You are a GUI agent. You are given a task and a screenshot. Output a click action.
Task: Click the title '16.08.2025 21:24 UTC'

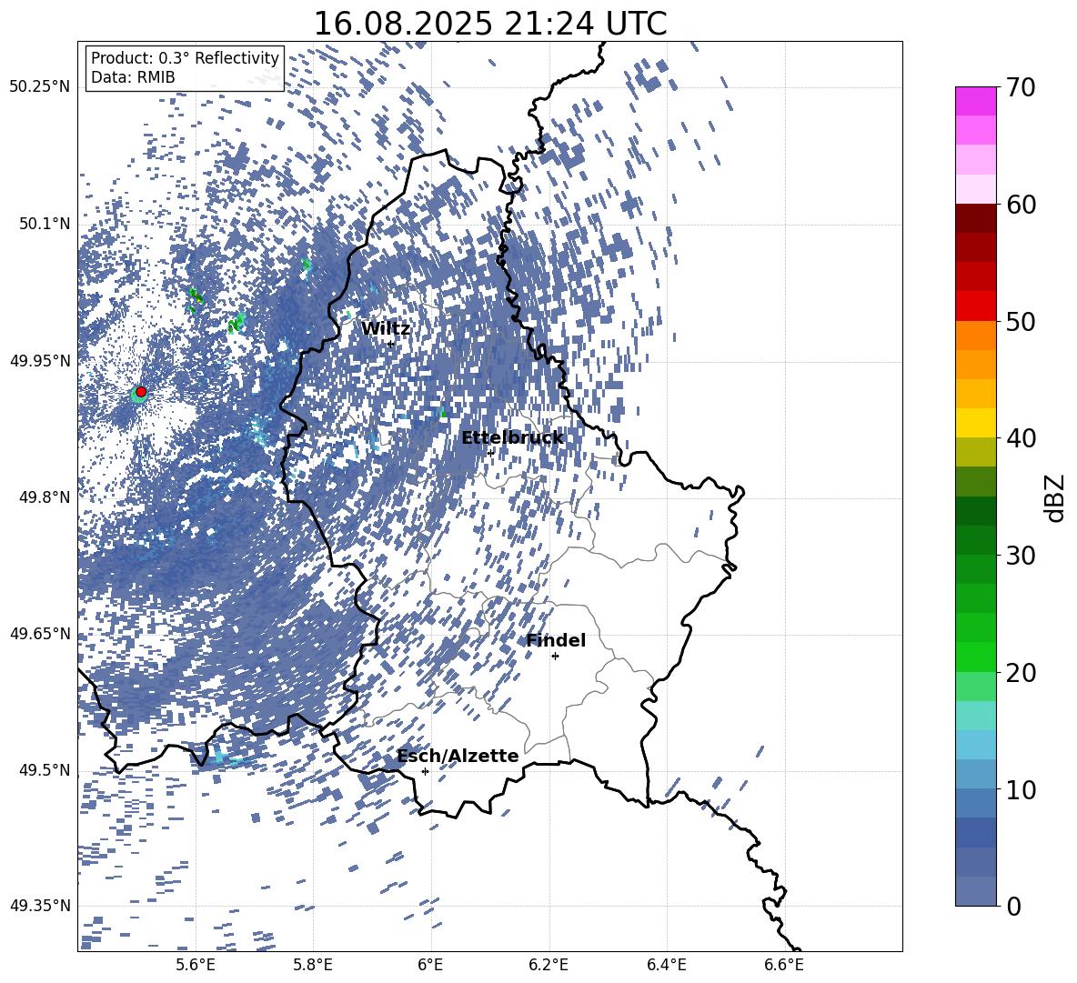(490, 24)
